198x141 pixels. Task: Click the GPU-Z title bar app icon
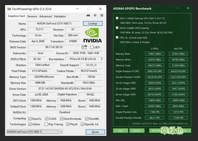(x=9, y=9)
